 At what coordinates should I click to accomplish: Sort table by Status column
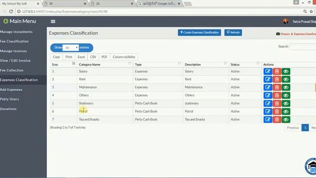[x=245, y=64]
